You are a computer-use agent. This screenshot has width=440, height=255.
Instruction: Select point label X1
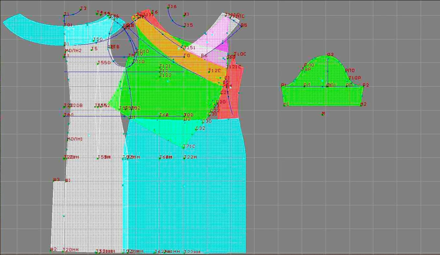pyautogui.click(x=187, y=14)
